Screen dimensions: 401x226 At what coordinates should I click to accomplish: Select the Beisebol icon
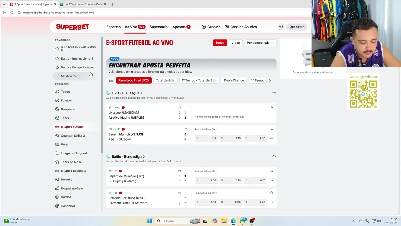click(57, 180)
